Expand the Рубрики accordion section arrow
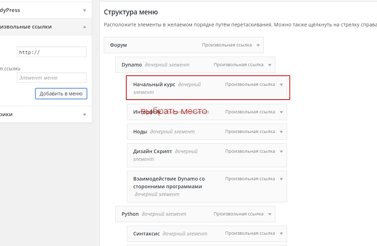Image resolution: width=377 pixels, height=246 pixels. coord(84,115)
